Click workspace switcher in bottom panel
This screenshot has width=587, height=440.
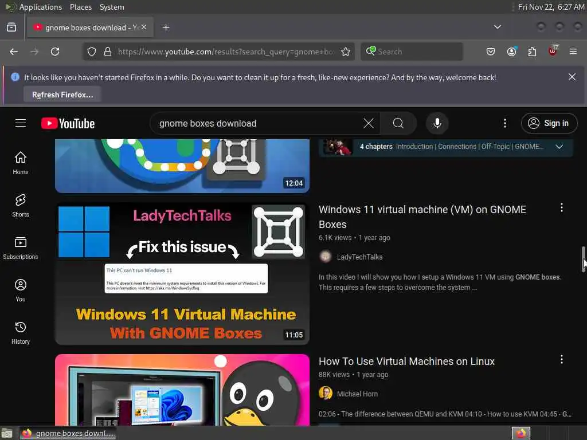pyautogui.click(x=521, y=433)
